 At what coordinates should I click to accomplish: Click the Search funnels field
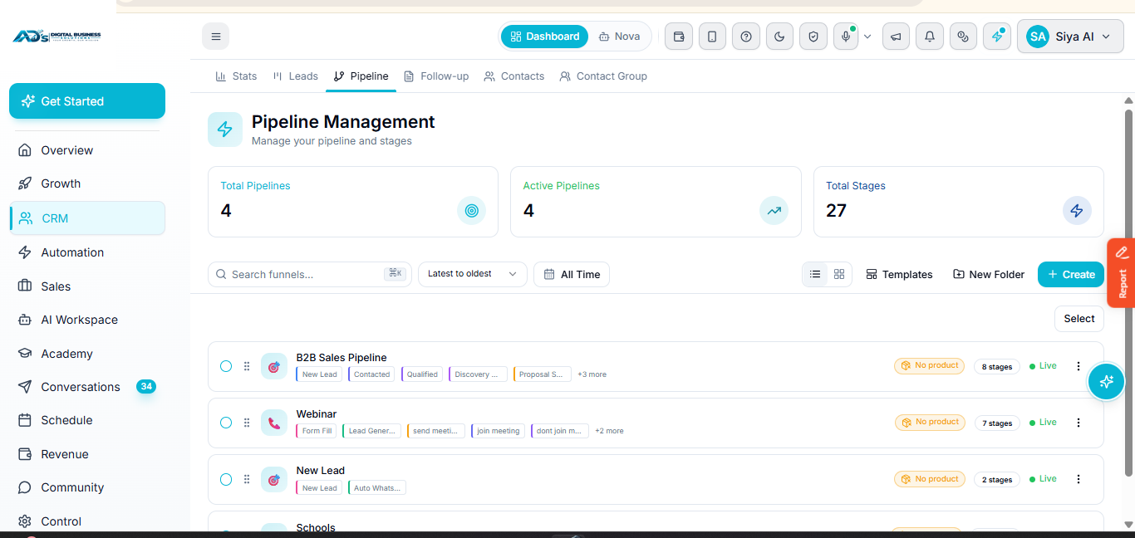point(309,274)
